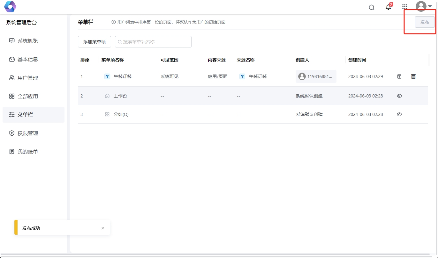
Task: Open 权限管理 in the sidebar
Action: coord(28,133)
